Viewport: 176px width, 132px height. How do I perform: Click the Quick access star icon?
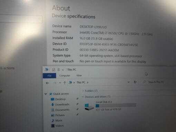[x=51, y=94]
